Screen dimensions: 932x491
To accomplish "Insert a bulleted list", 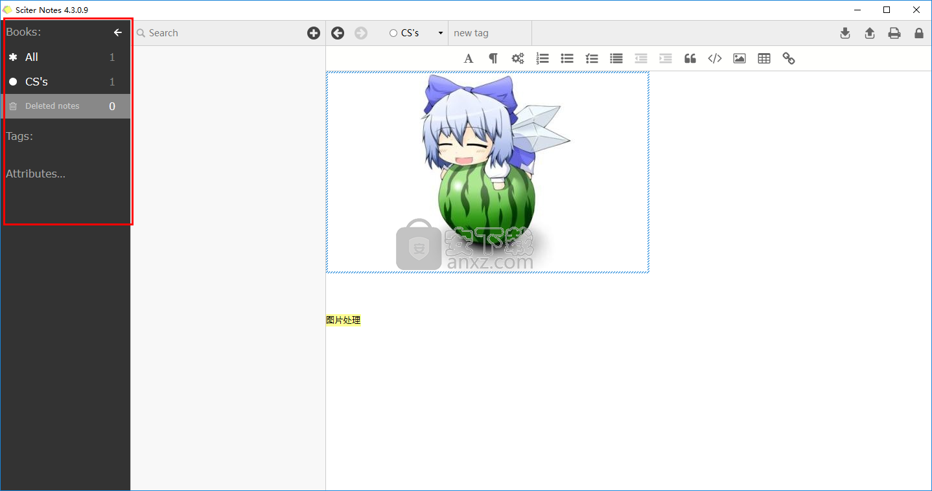I will coord(567,58).
